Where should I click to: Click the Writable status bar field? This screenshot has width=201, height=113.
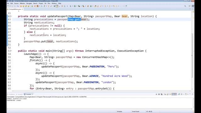(123, 111)
